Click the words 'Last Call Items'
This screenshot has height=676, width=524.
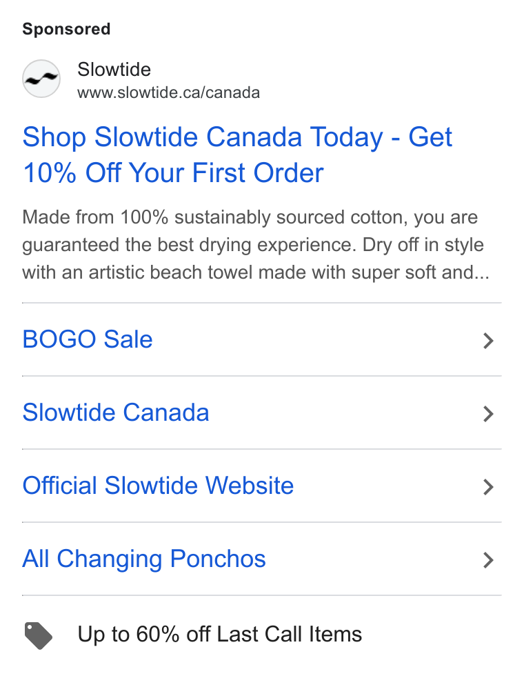(x=289, y=635)
